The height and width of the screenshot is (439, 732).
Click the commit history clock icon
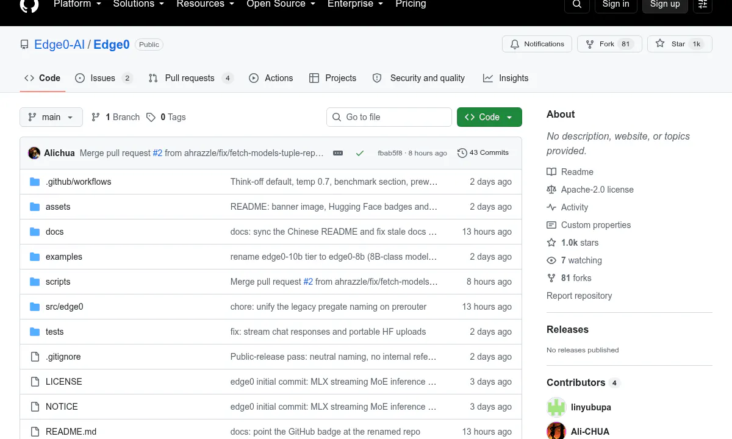[x=462, y=153]
